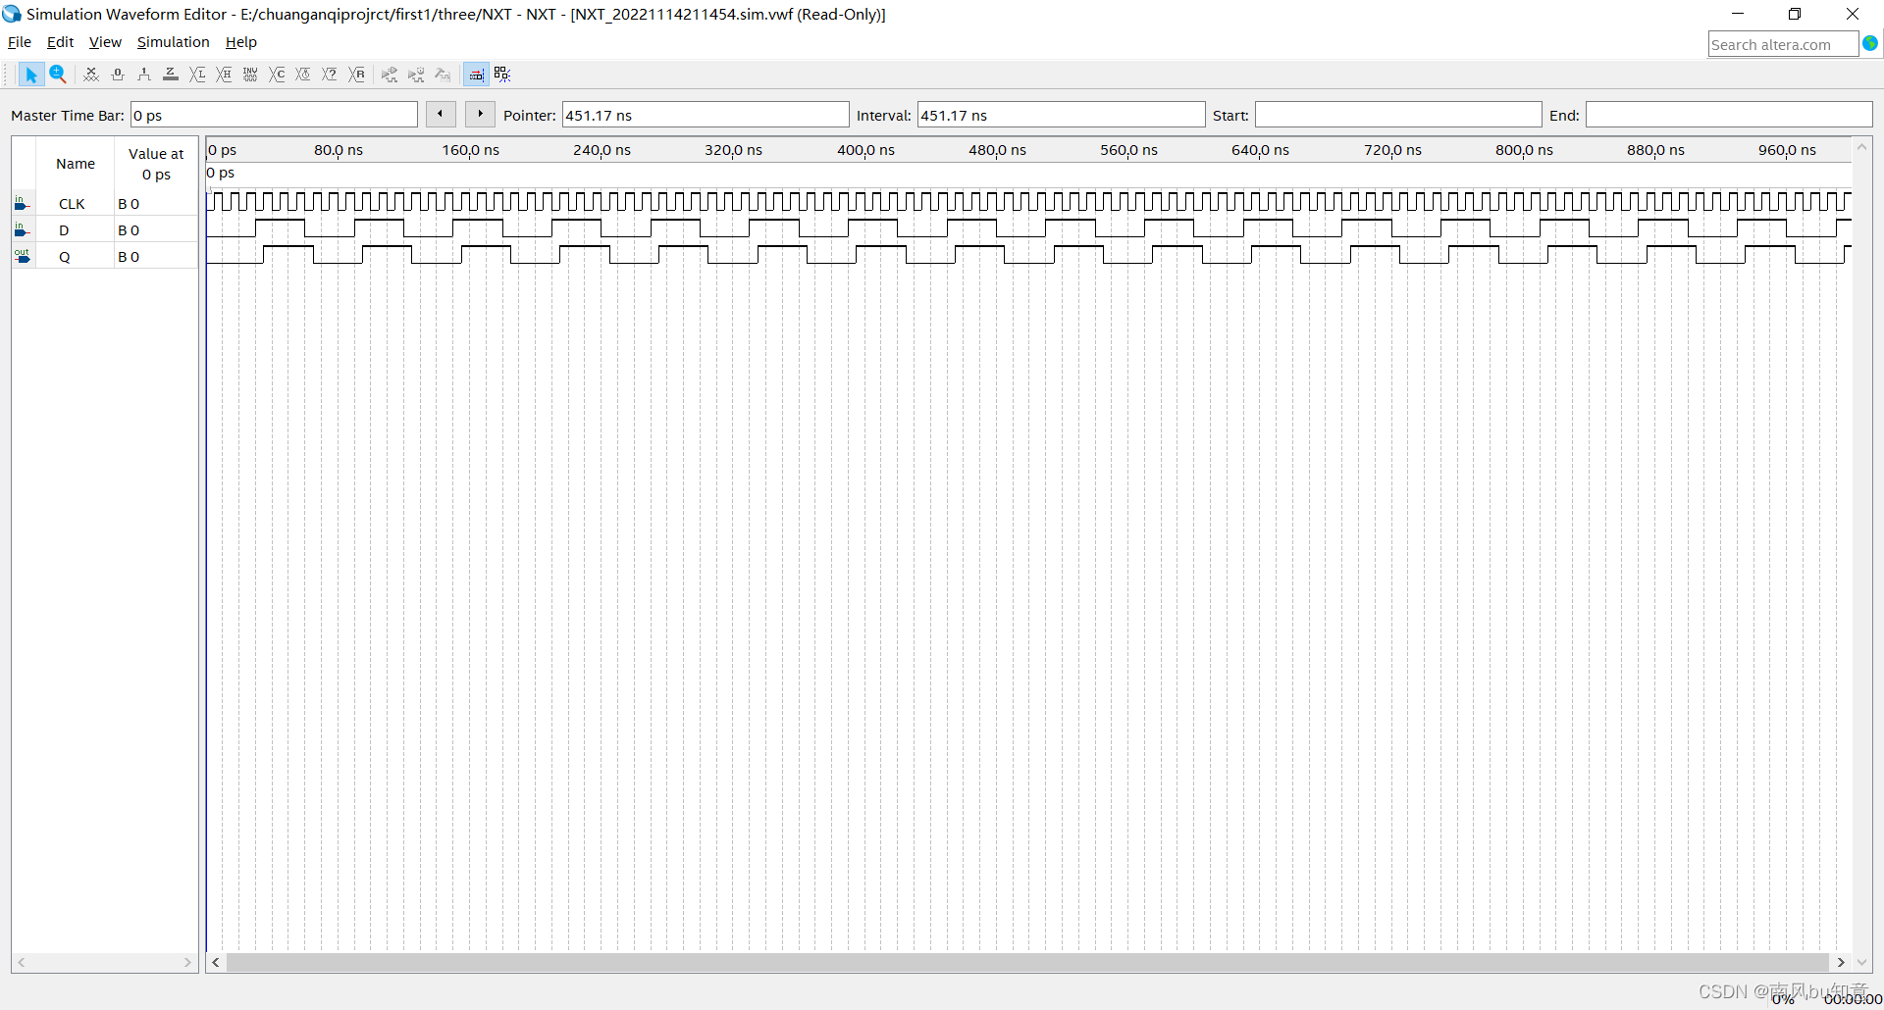The width and height of the screenshot is (1884, 1010).
Task: Click the Start time field
Action: (1398, 115)
